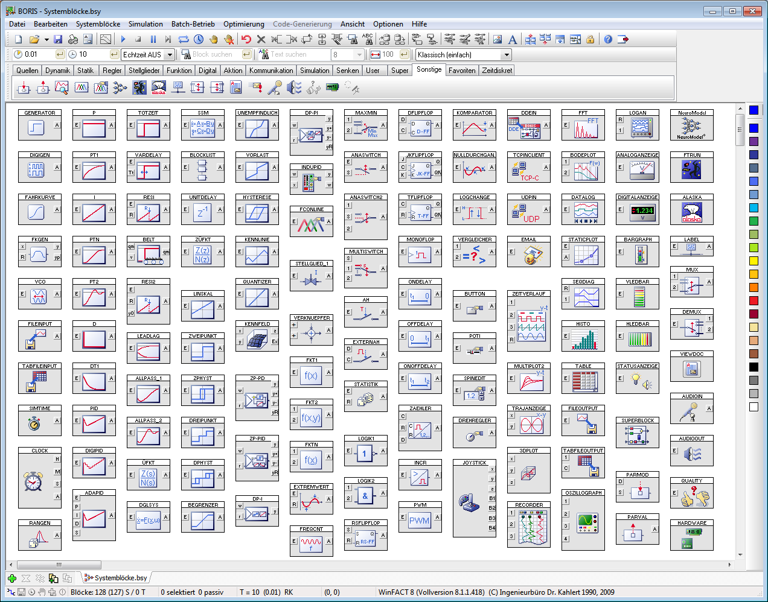Pick the black color swatch
The height and width of the screenshot is (602, 768).
754,367
